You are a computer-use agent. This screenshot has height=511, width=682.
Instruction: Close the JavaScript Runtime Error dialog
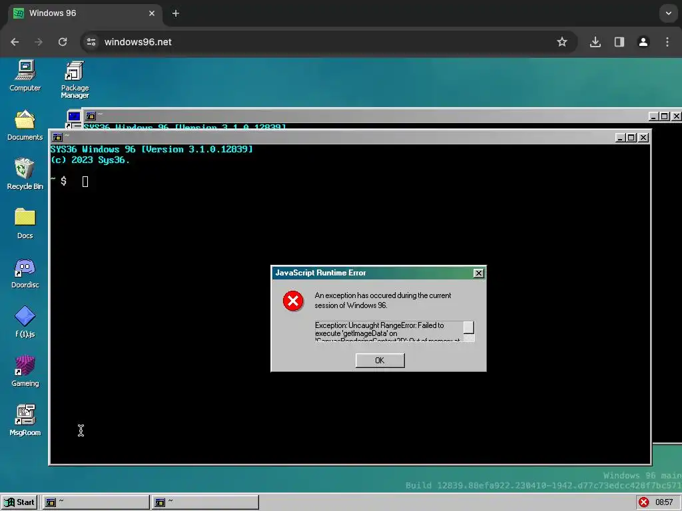click(x=478, y=273)
